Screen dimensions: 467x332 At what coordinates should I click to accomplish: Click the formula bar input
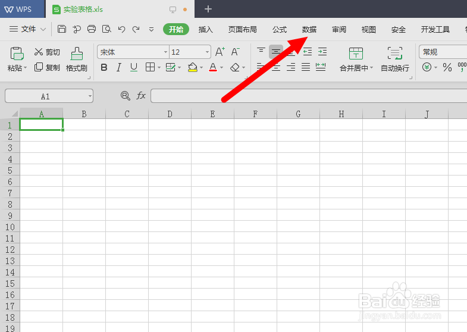pos(309,96)
